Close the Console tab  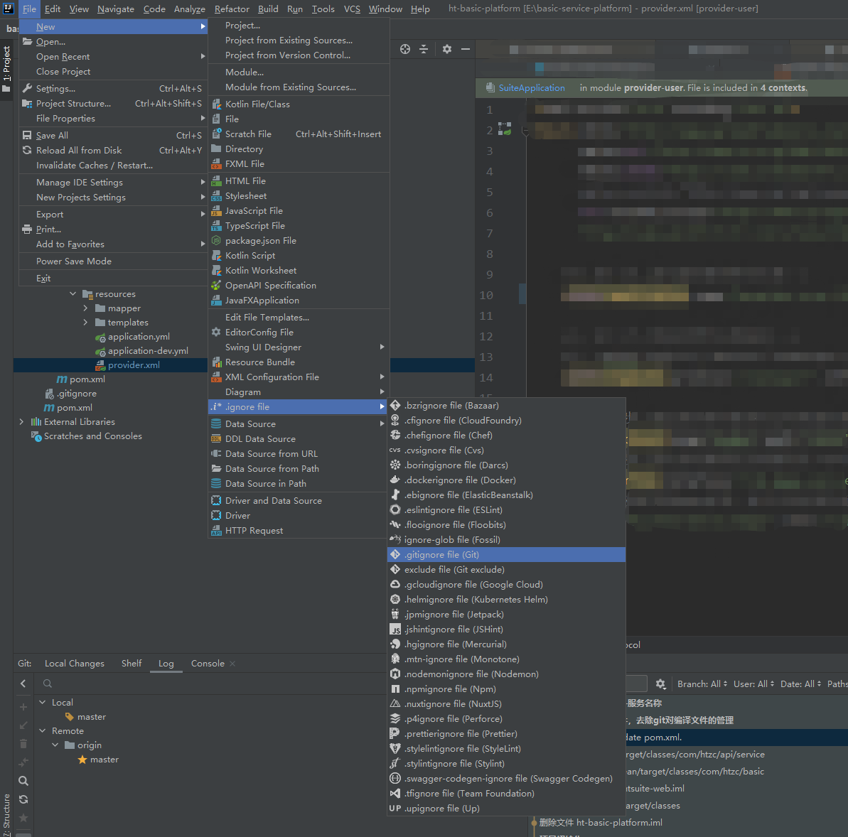[x=232, y=664]
